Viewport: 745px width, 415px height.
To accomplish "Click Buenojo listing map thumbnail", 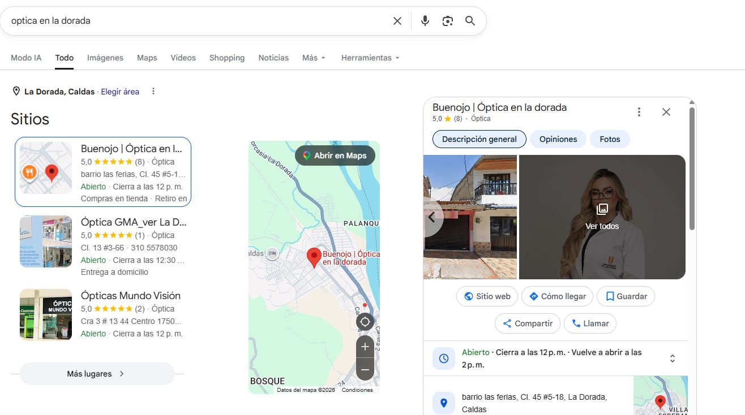I will 46,168.
